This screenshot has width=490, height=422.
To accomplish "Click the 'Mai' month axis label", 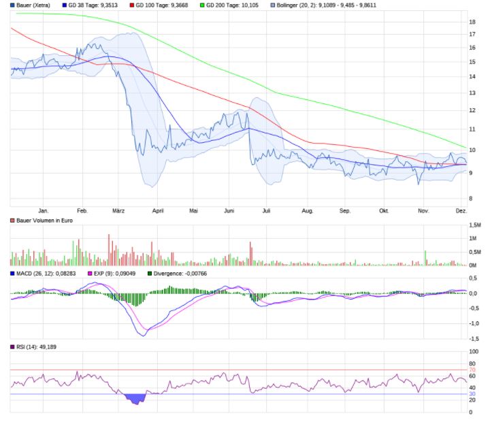I will 193,211.
